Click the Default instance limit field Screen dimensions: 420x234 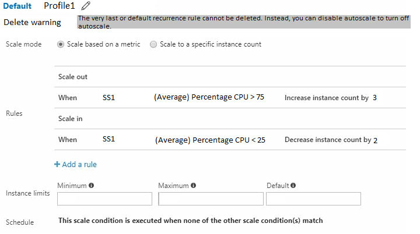313,198
